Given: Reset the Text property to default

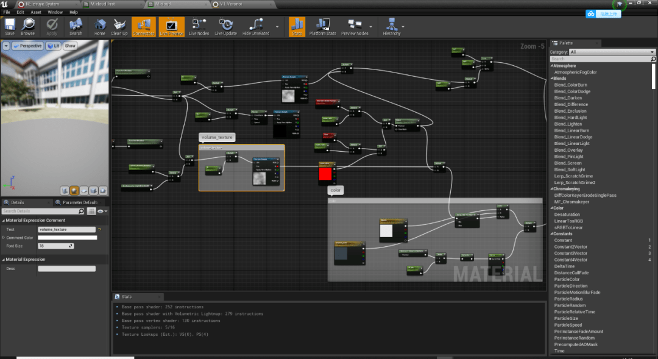Looking at the screenshot, I should [x=99, y=230].
